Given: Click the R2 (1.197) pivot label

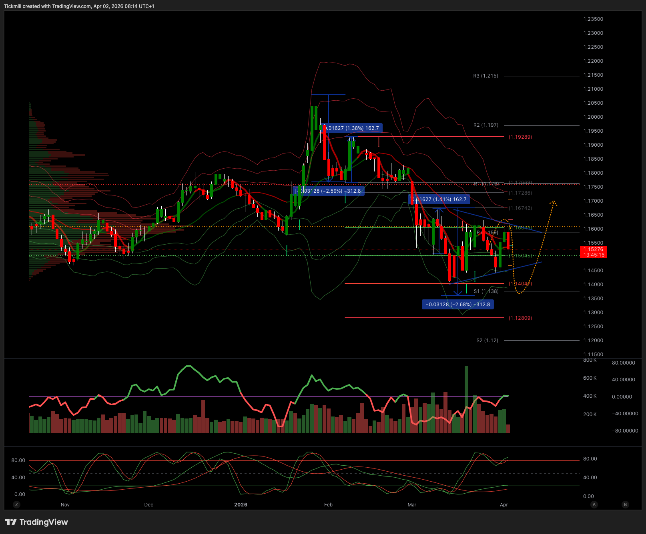Looking at the screenshot, I should click(x=486, y=125).
